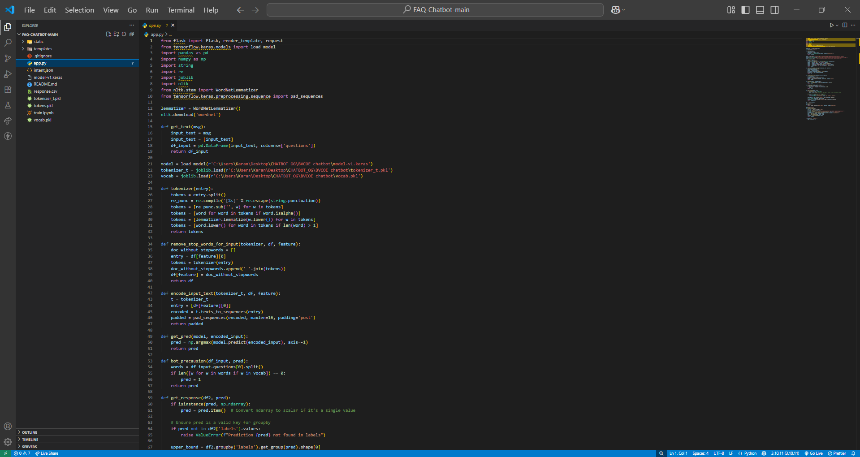The image size is (860, 457).
Task: Open train.ipynb in the Explorer
Action: pos(77,113)
